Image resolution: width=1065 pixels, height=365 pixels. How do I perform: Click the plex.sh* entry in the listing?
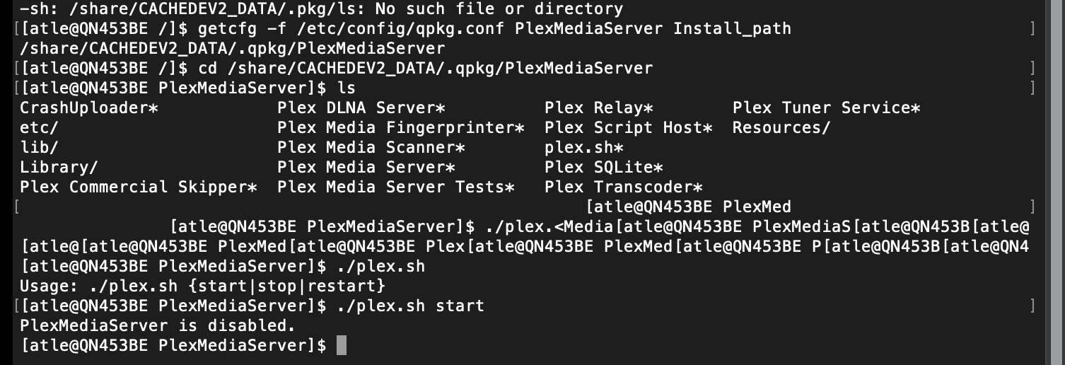pyautogui.click(x=584, y=147)
